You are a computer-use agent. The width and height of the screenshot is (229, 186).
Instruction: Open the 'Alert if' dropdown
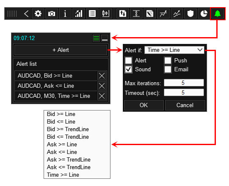[x=174, y=50]
